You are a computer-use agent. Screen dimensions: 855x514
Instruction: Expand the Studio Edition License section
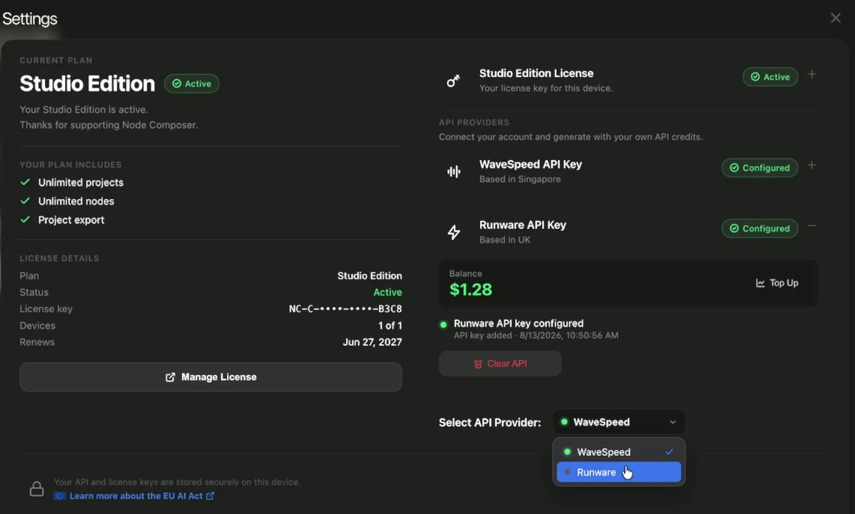pos(812,74)
